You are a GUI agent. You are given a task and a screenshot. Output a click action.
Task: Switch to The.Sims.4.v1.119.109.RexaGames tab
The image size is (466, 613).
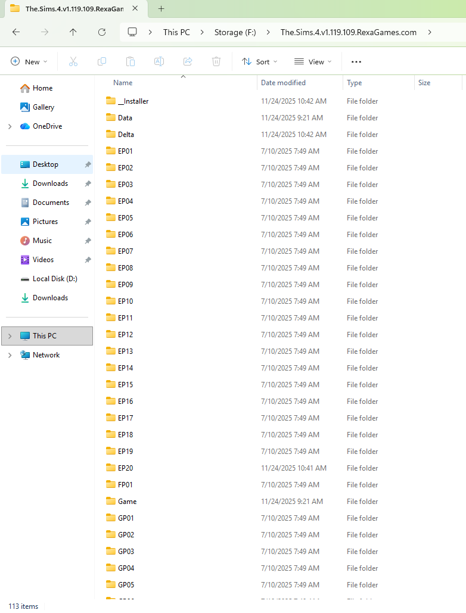tap(74, 8)
